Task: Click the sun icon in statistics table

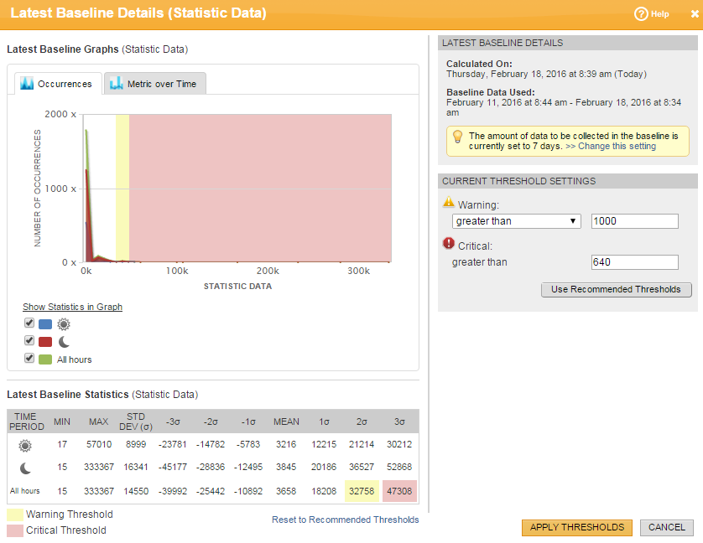Action: [x=25, y=446]
